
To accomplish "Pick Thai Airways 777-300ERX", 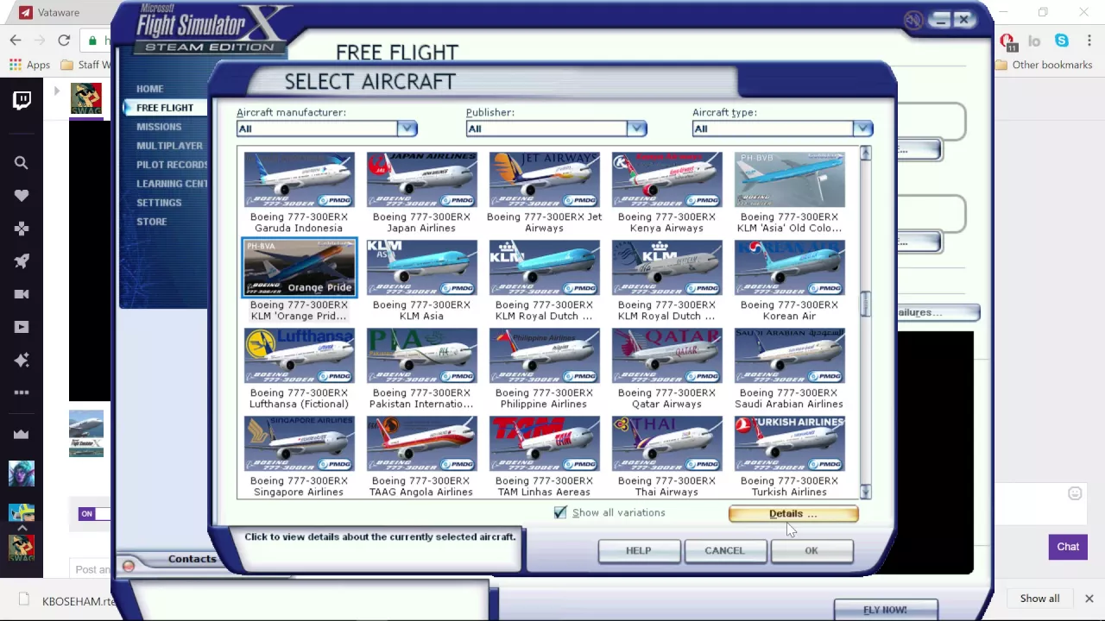I will click(666, 444).
